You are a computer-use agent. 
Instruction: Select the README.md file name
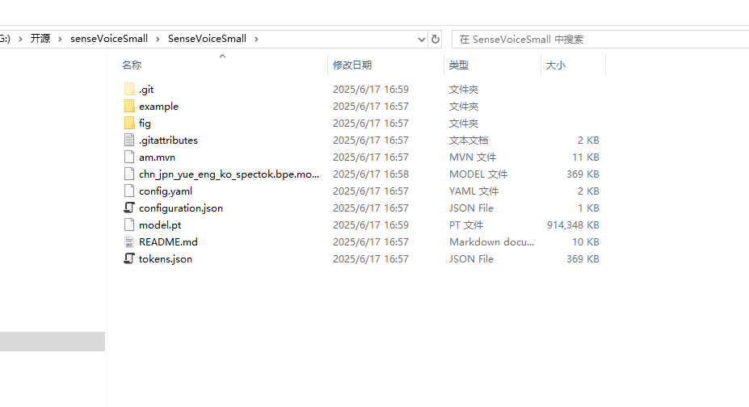coord(168,242)
